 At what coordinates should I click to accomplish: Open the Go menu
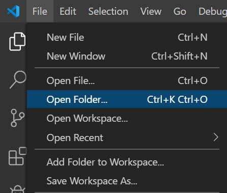180,11
